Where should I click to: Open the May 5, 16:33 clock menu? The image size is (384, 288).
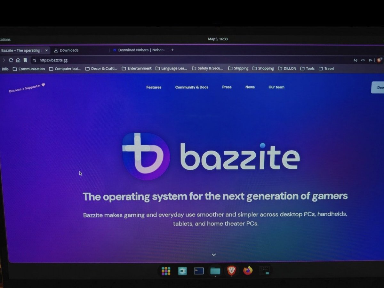click(x=218, y=39)
